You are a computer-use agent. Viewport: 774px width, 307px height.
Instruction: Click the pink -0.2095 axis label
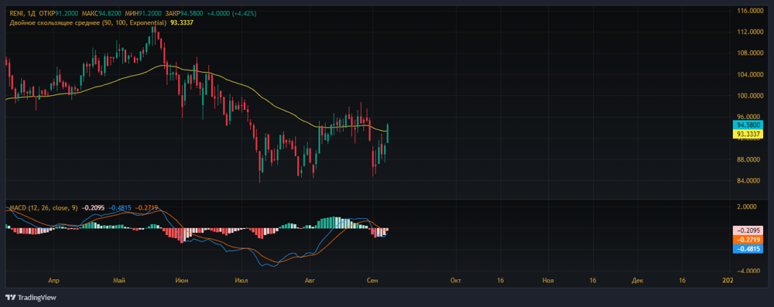point(748,230)
